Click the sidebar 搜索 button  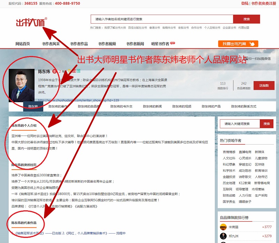click(266, 124)
